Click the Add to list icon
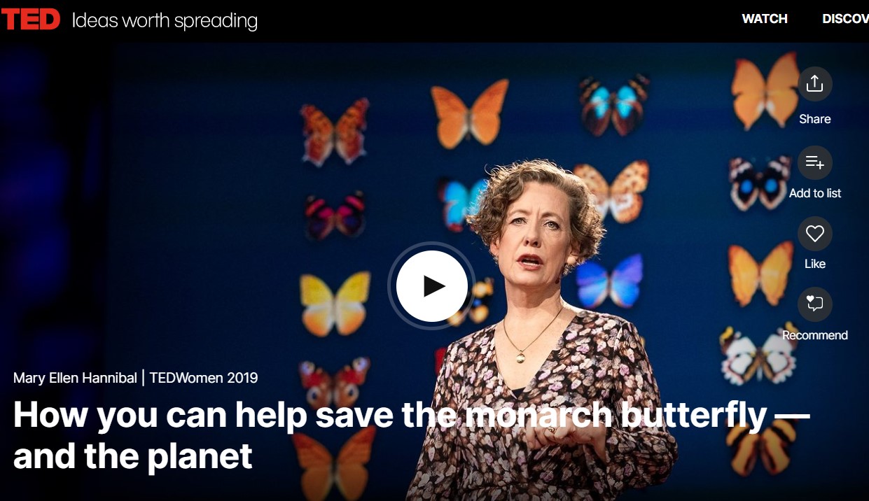Screen dimensions: 869x501 [x=815, y=163]
